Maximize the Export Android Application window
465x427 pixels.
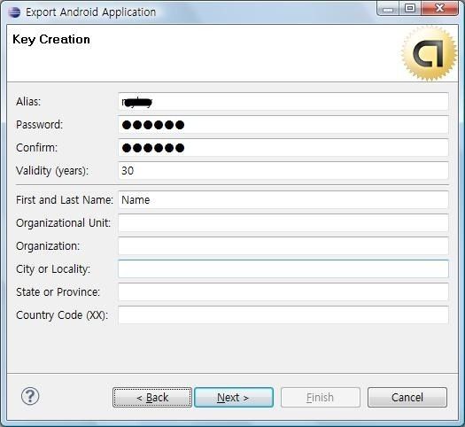coord(410,8)
